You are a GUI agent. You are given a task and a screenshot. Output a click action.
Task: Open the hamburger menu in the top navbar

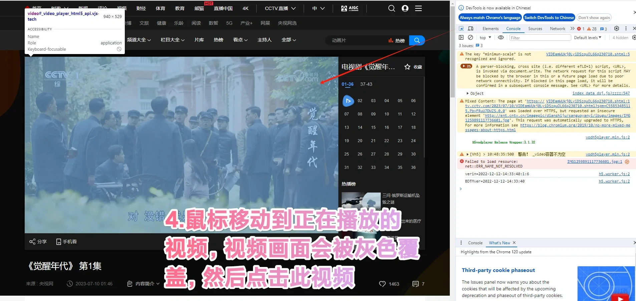click(418, 8)
